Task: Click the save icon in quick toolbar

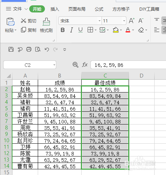Action: pyautogui.click(x=11, y=49)
